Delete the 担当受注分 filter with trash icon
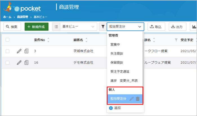This screenshot has width=197, height=116. click(x=138, y=99)
